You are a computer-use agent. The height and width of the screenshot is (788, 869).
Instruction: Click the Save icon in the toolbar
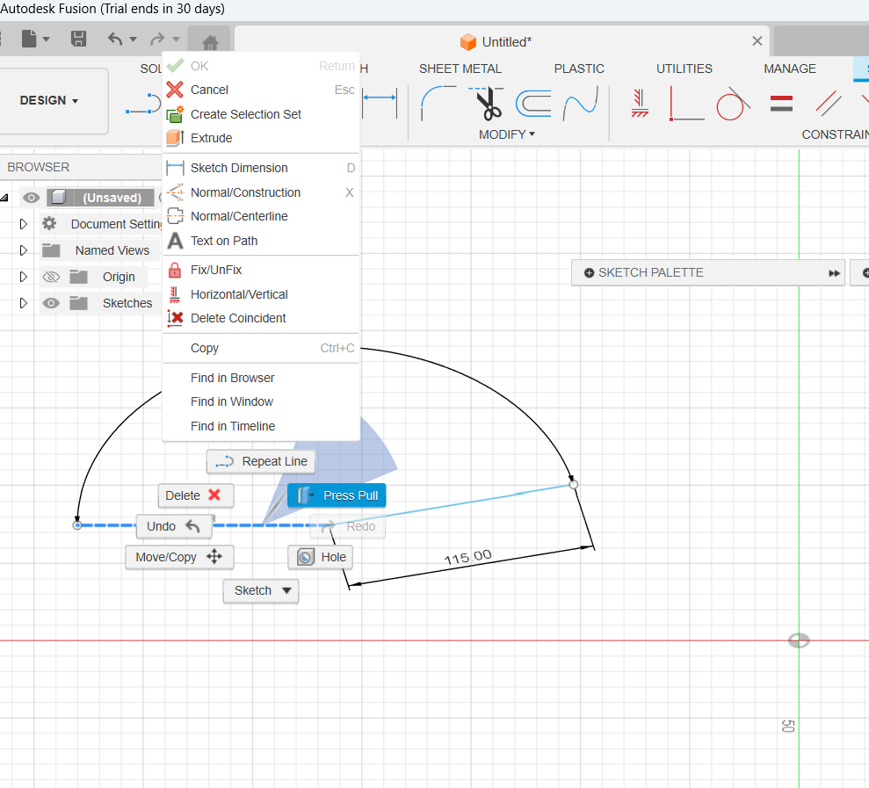click(x=79, y=39)
